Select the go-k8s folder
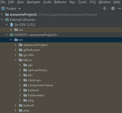The width and height of the screenshot is (122, 113). pos(28,55)
